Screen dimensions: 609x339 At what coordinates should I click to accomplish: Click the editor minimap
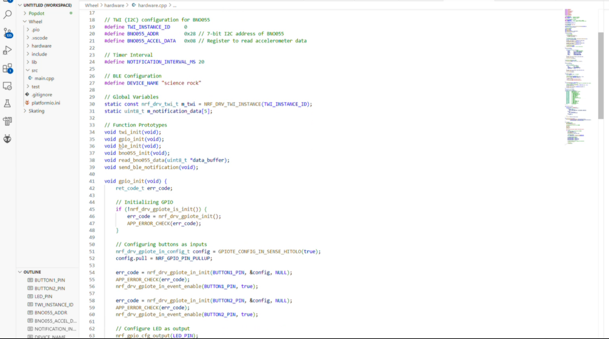point(579,77)
